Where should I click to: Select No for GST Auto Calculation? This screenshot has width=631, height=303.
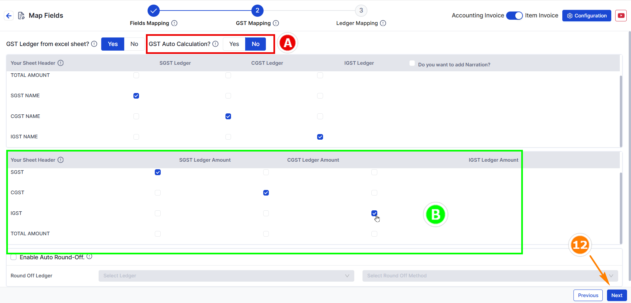[256, 44]
